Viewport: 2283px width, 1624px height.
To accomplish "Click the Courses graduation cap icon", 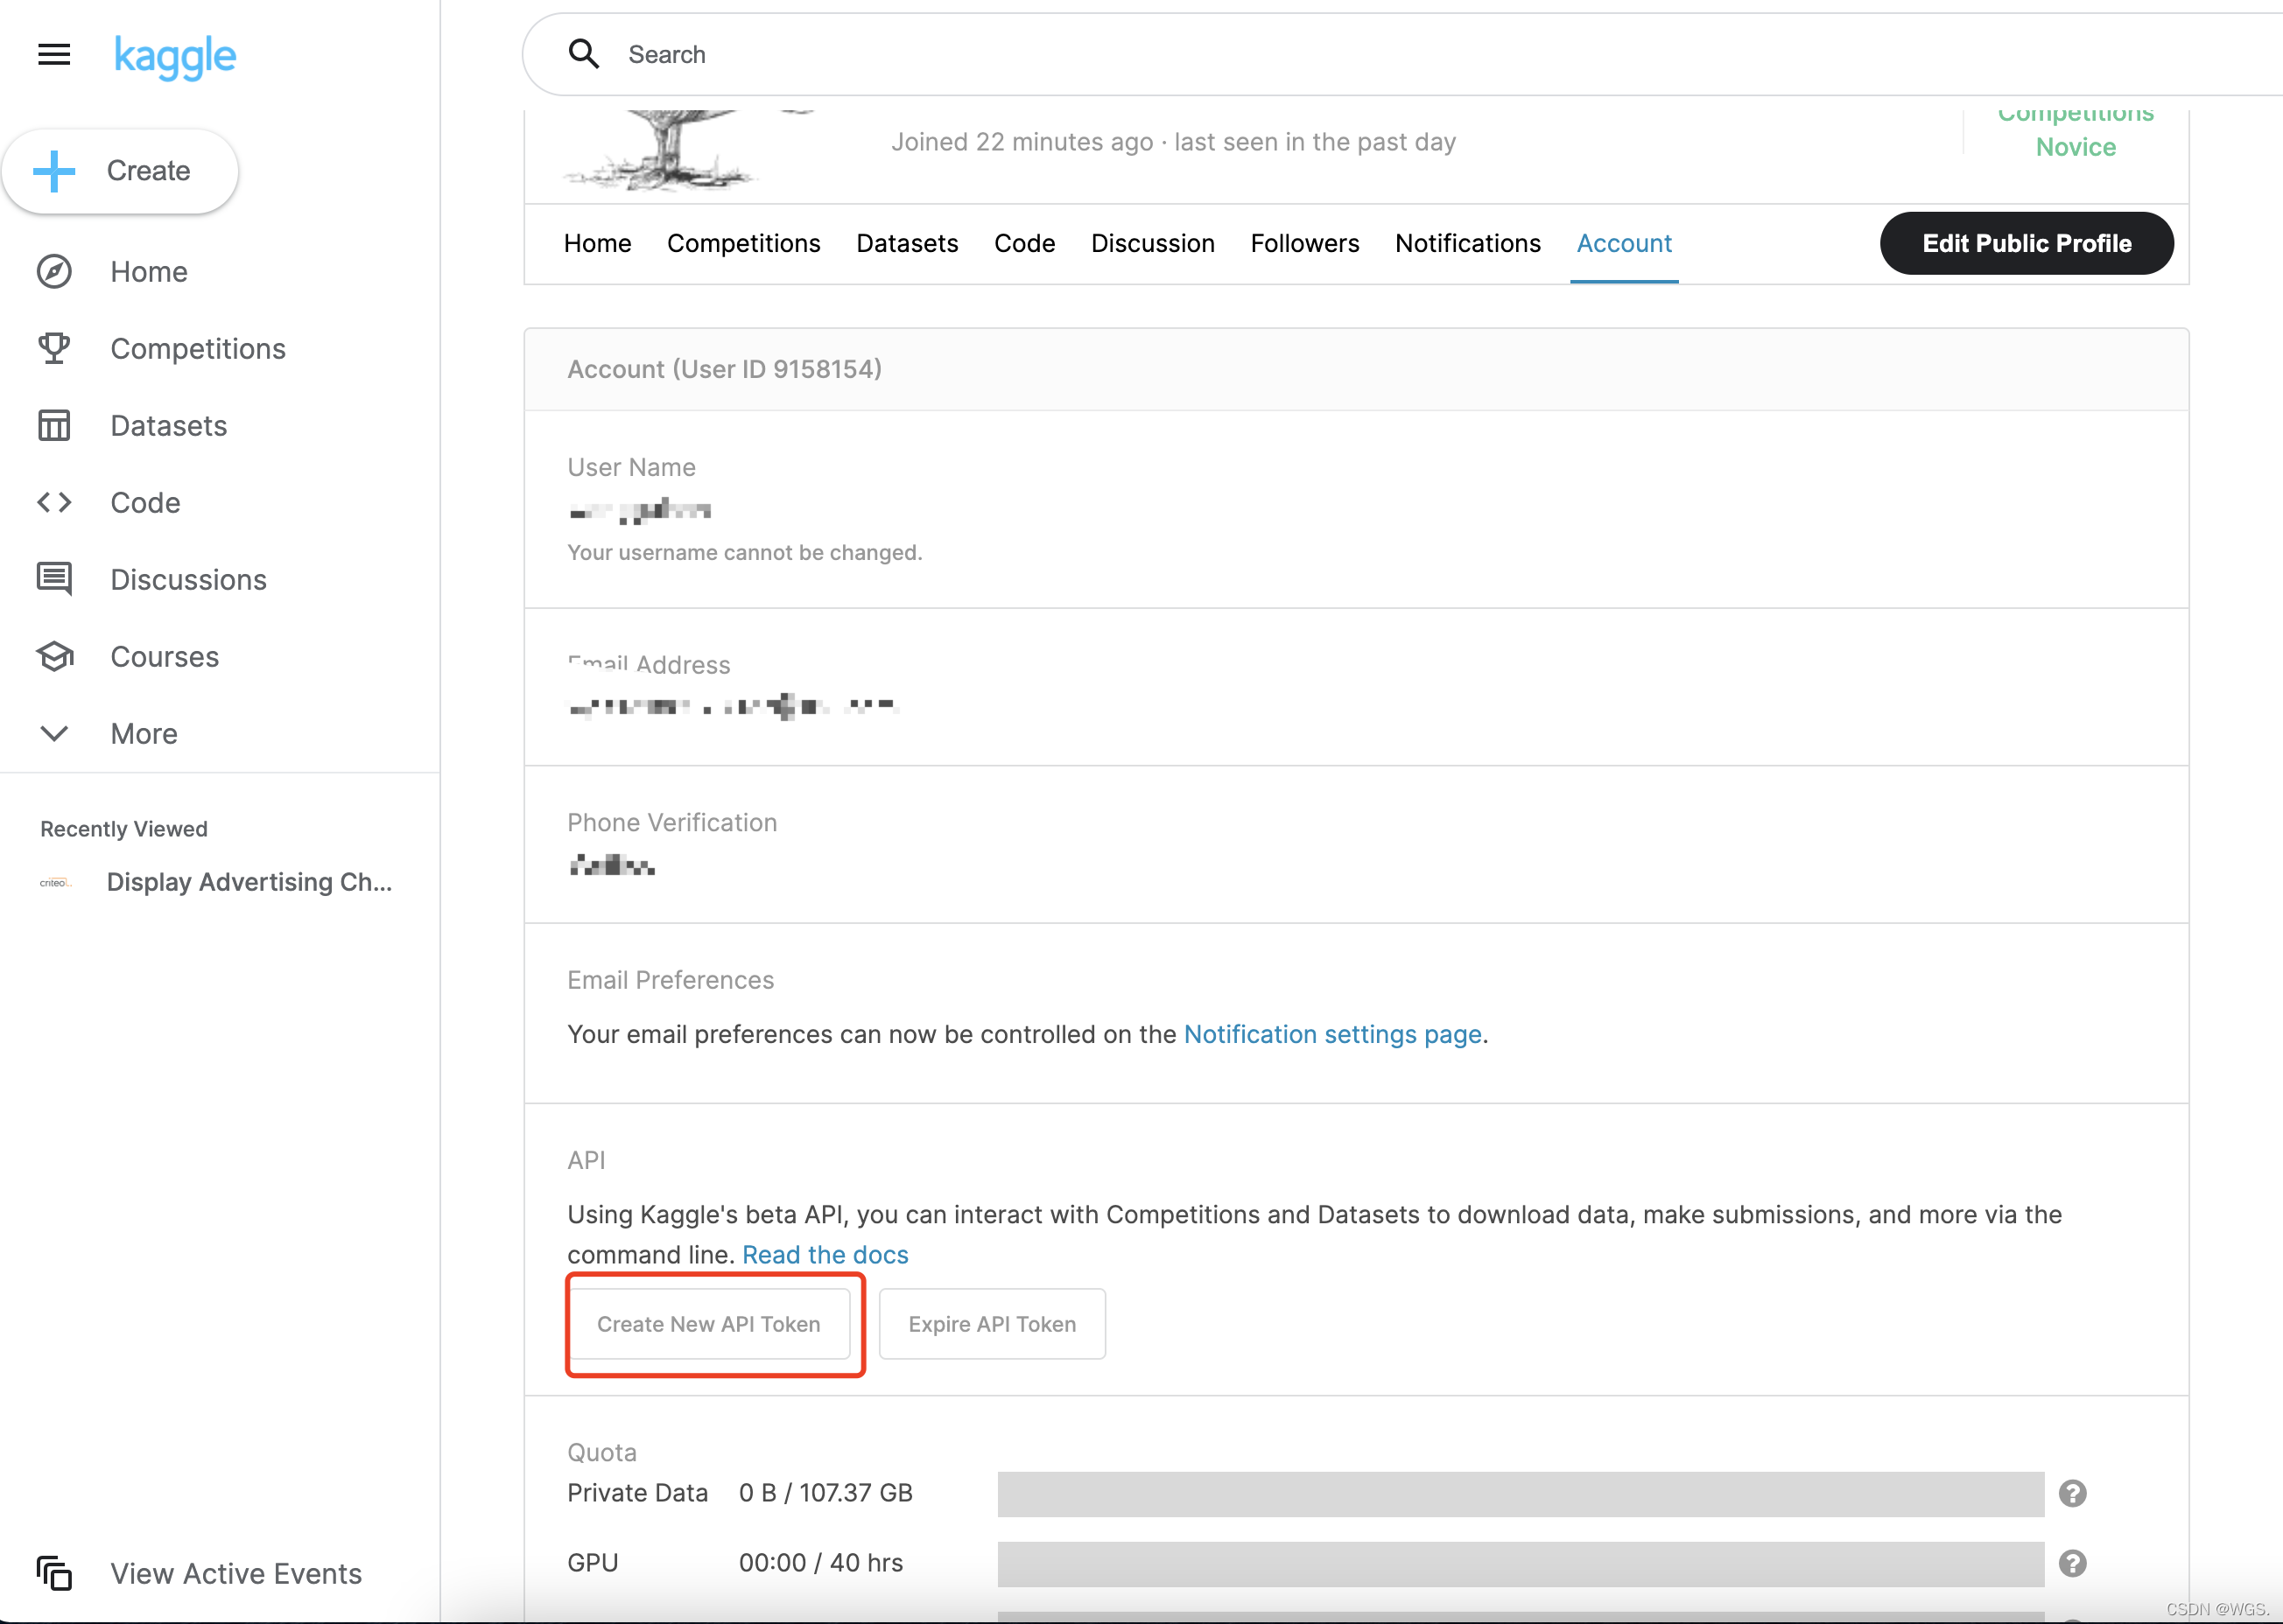I will pos(54,656).
